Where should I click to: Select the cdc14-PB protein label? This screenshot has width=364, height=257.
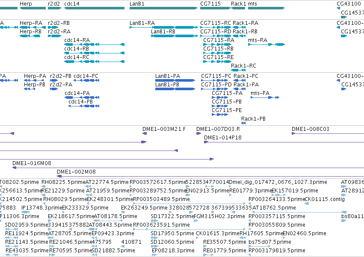click(80, 102)
